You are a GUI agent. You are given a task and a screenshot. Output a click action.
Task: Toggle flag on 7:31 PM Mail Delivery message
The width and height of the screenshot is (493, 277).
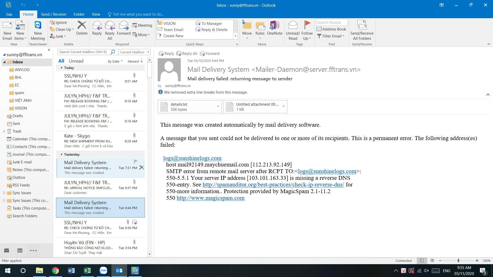point(135,162)
